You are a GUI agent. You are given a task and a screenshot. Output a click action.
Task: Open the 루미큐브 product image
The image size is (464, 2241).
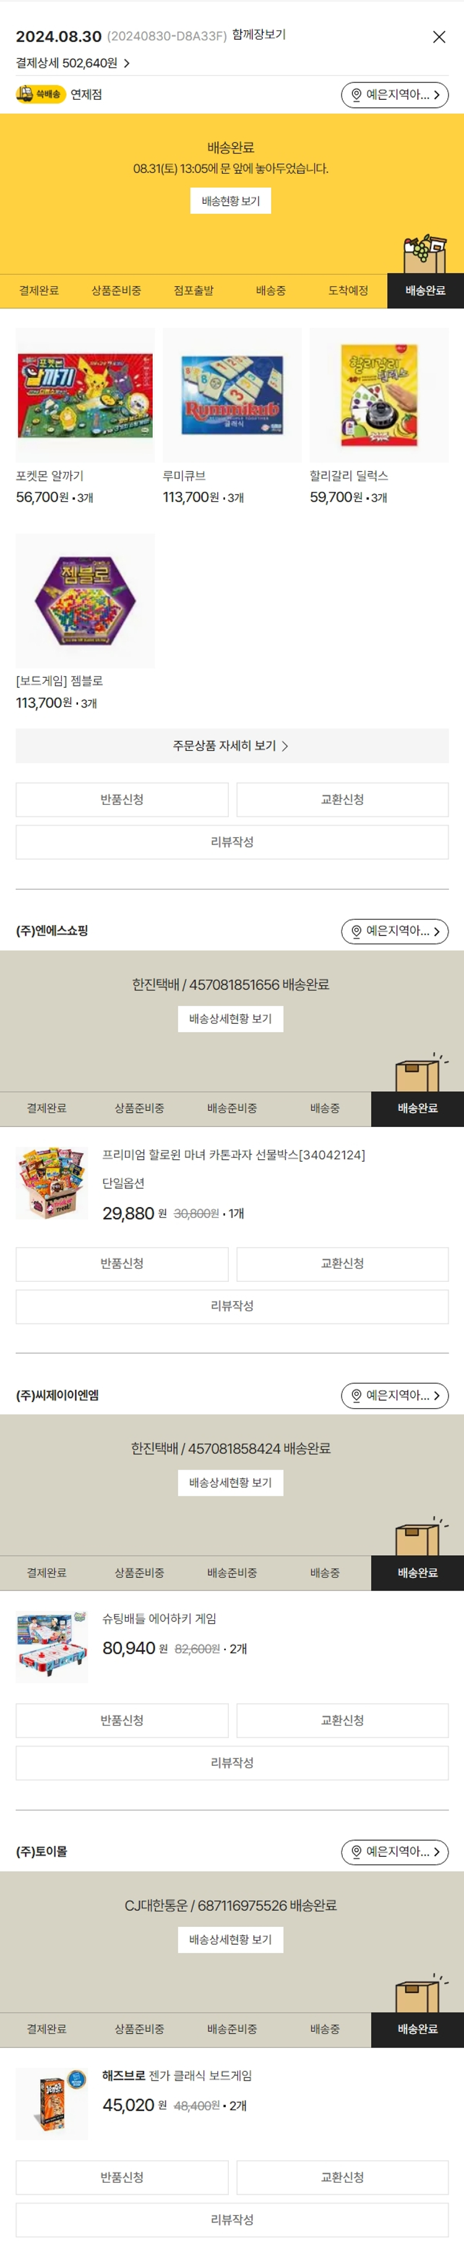(x=232, y=395)
